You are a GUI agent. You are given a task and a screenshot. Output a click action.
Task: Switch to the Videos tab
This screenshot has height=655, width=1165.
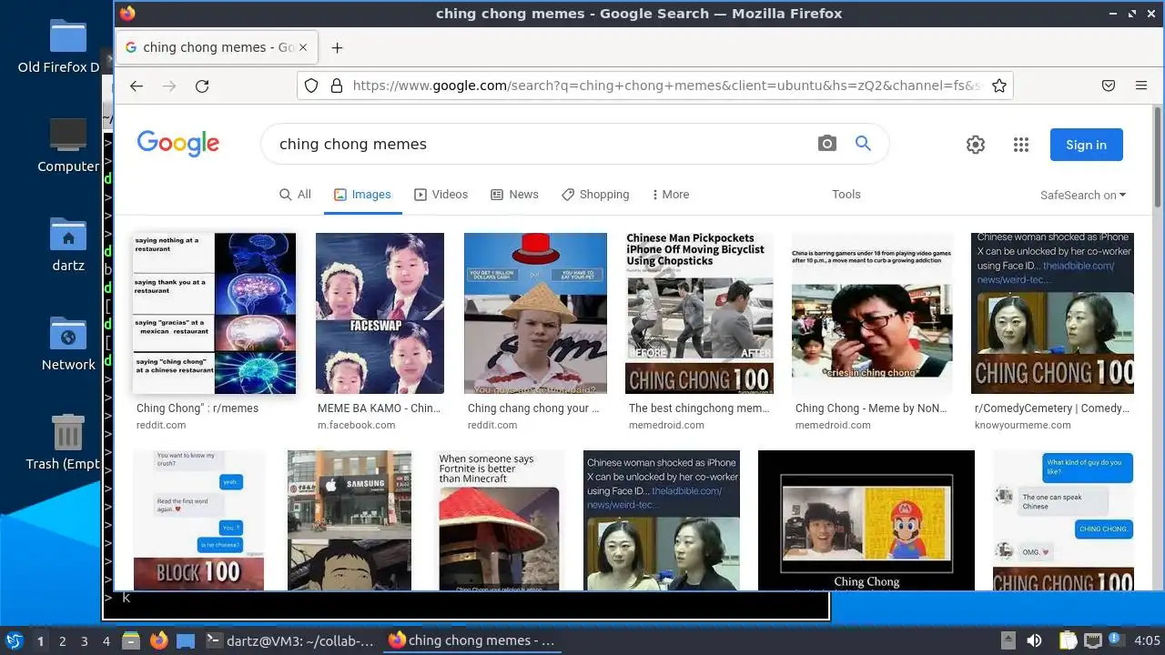coord(441,195)
